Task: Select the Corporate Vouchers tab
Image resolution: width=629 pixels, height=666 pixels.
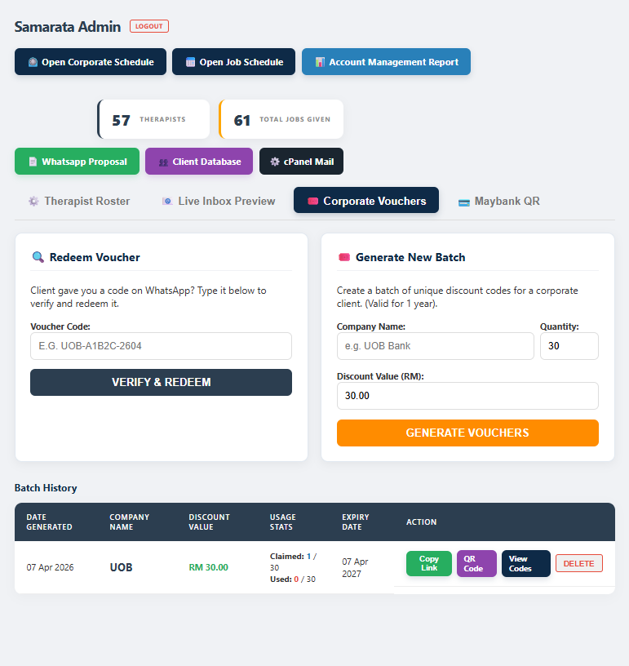Action: pyautogui.click(x=365, y=200)
